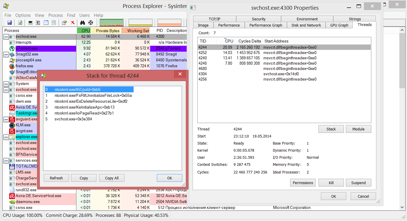
Task: Click the Suspend thread button
Action: [358, 183]
